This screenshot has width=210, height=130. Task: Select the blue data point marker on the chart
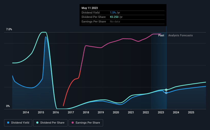point(166,93)
